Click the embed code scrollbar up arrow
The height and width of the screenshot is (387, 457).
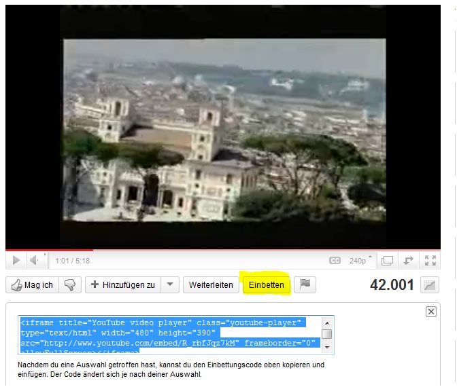click(327, 323)
